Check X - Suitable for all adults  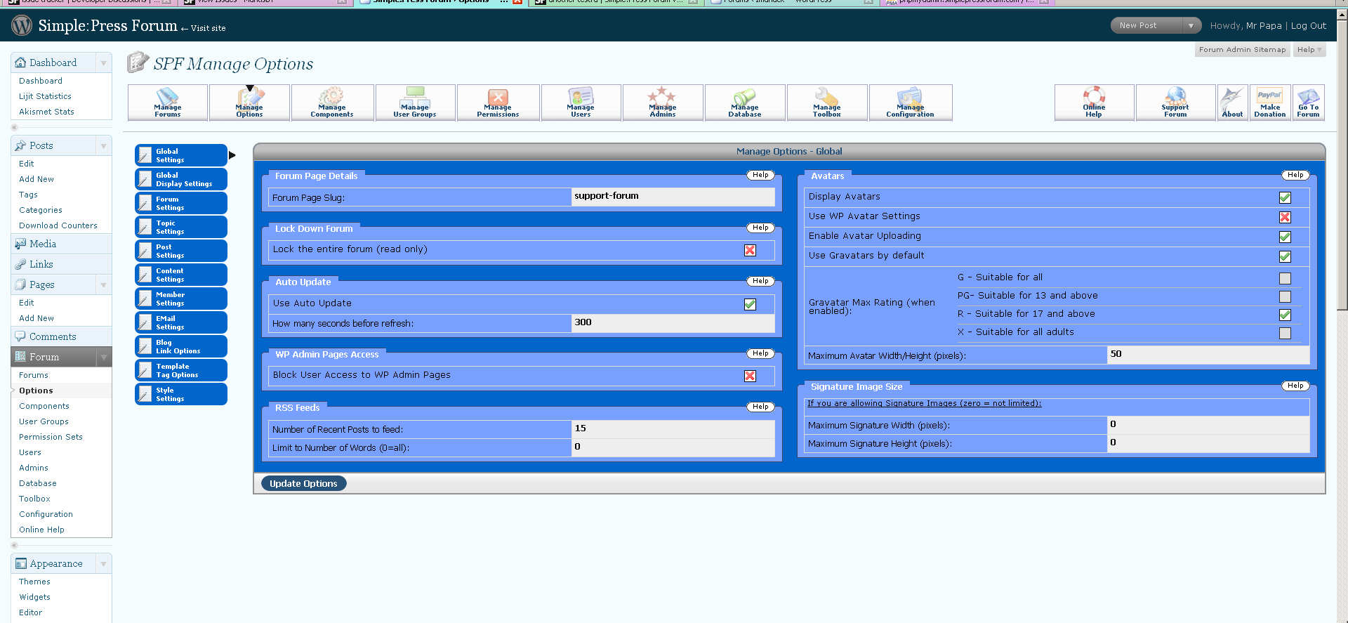[x=1285, y=333]
